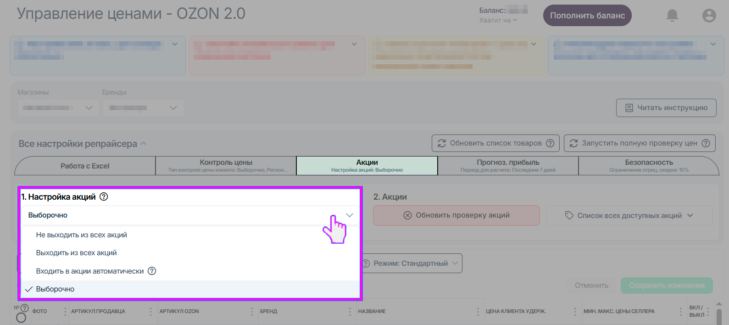Switch to Контроль цены tab
Viewport: 729px width, 325px height.
[x=226, y=166]
